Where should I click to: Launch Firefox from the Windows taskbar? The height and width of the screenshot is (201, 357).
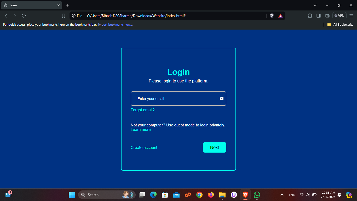click(211, 195)
